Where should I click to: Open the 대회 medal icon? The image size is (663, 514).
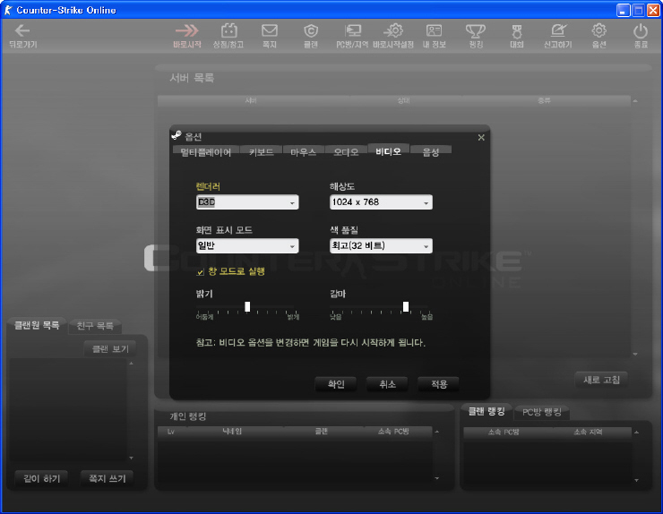click(517, 30)
